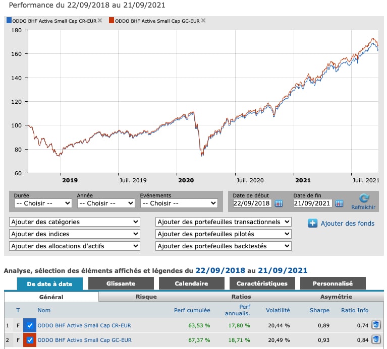Open the Année dropdown

106,203
